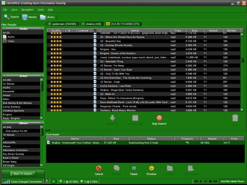The image size is (247, 185).
Task: Close the spiderman search tab
Action: [x=49, y=24]
